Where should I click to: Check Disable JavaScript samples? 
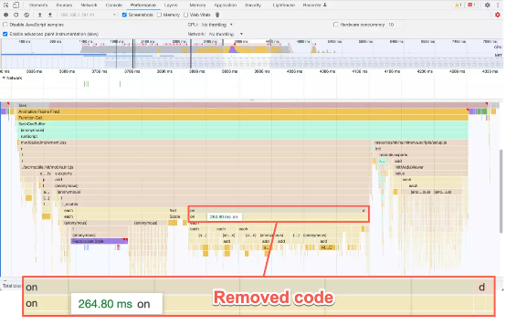coord(5,25)
